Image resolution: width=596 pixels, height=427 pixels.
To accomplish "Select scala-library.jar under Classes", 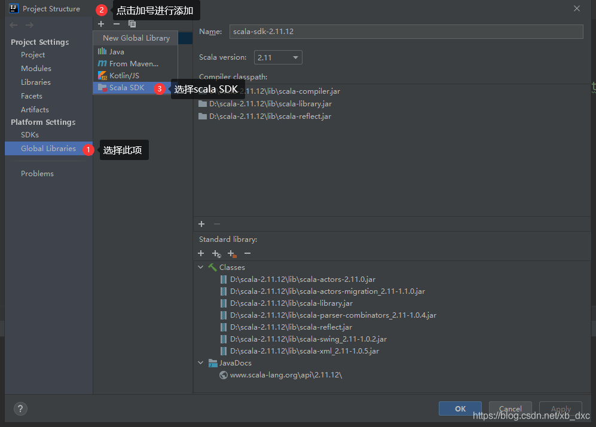I will pos(291,303).
